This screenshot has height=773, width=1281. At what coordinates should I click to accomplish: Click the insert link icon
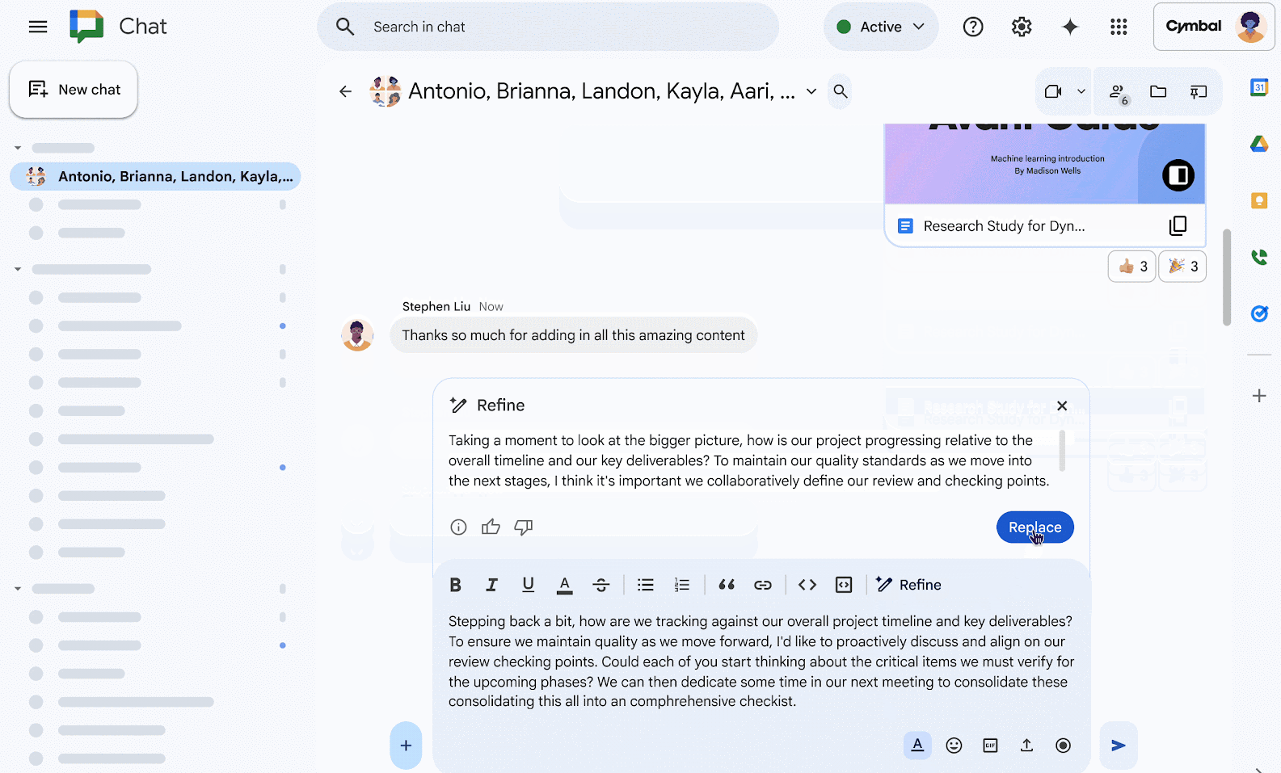762,585
